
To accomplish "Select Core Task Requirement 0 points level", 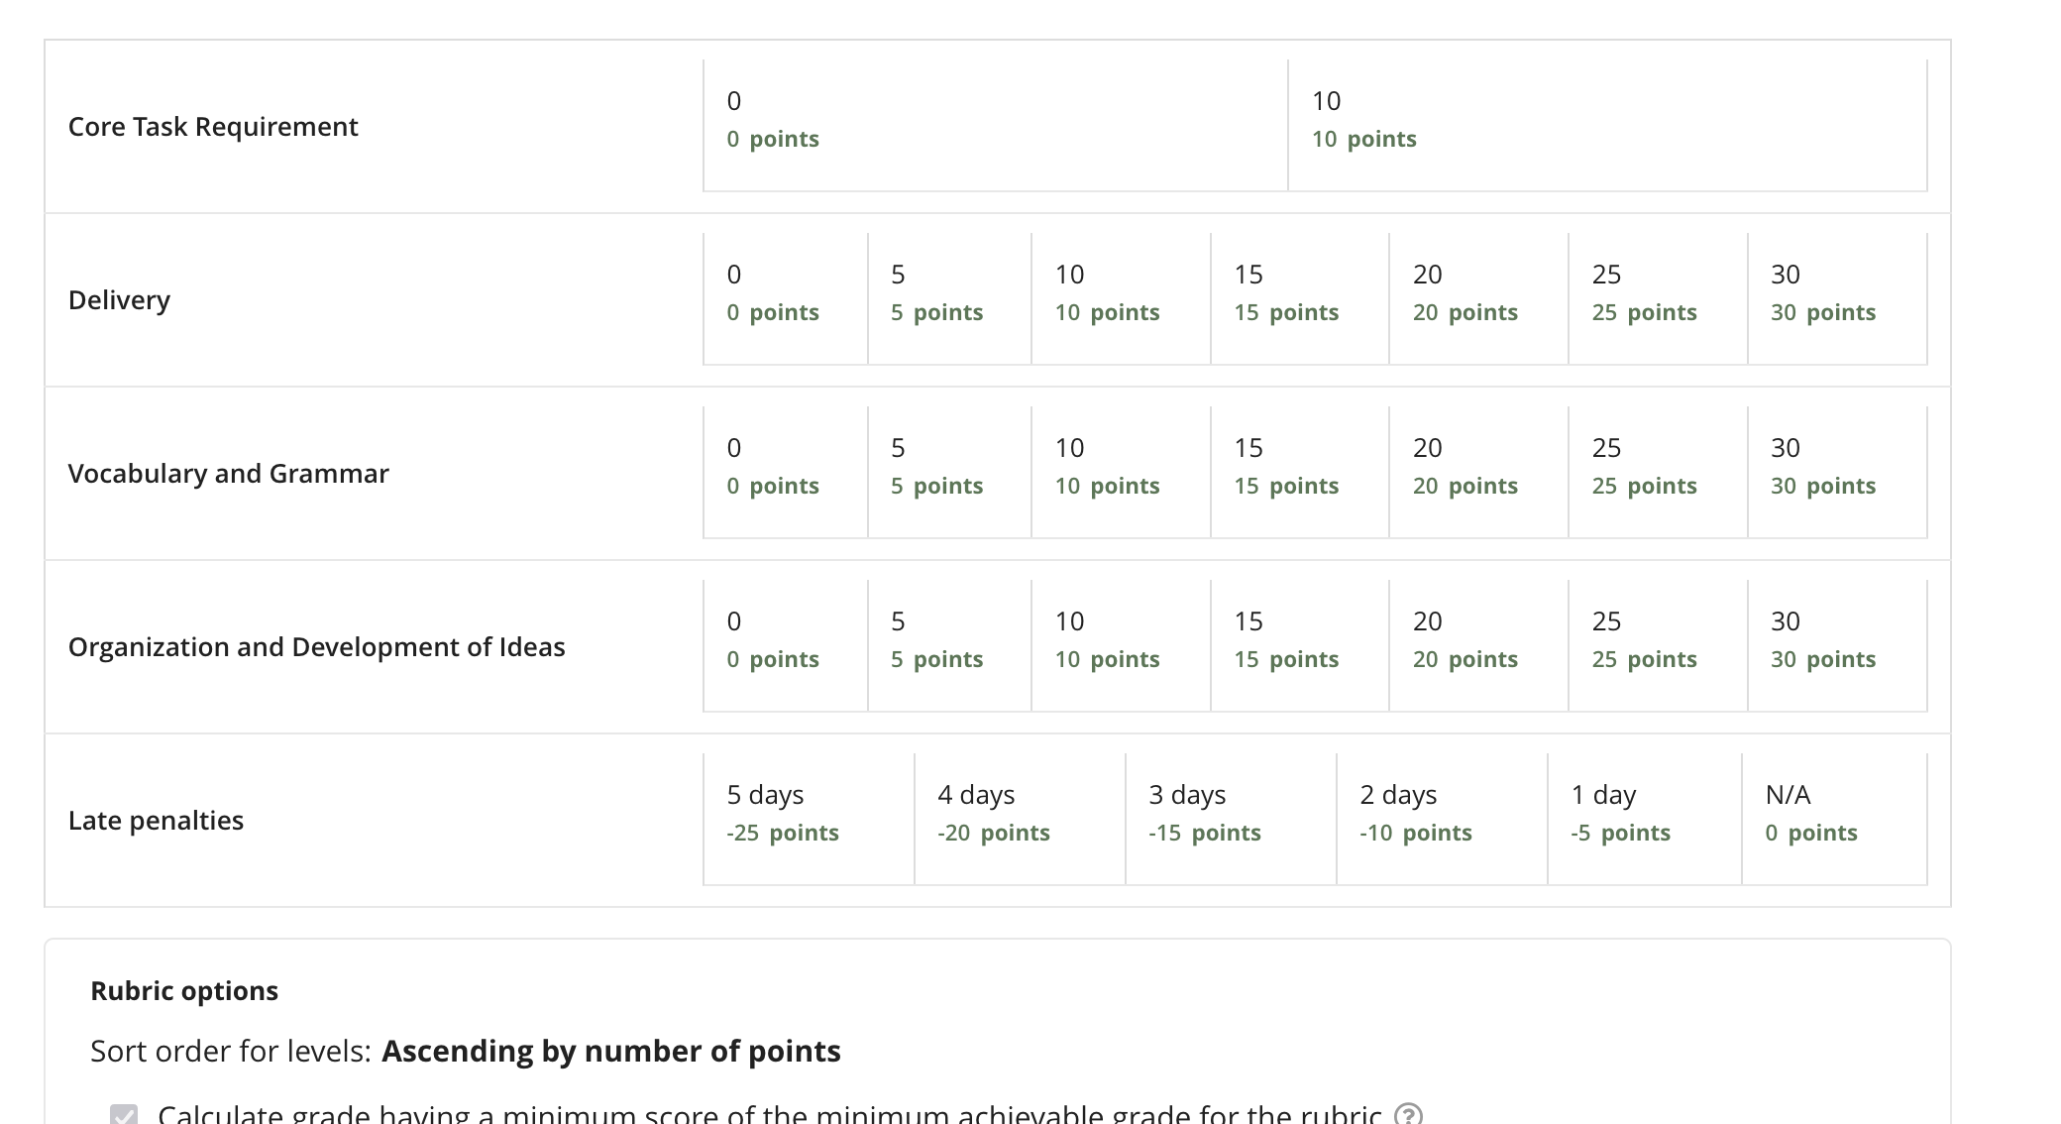I will click(996, 126).
